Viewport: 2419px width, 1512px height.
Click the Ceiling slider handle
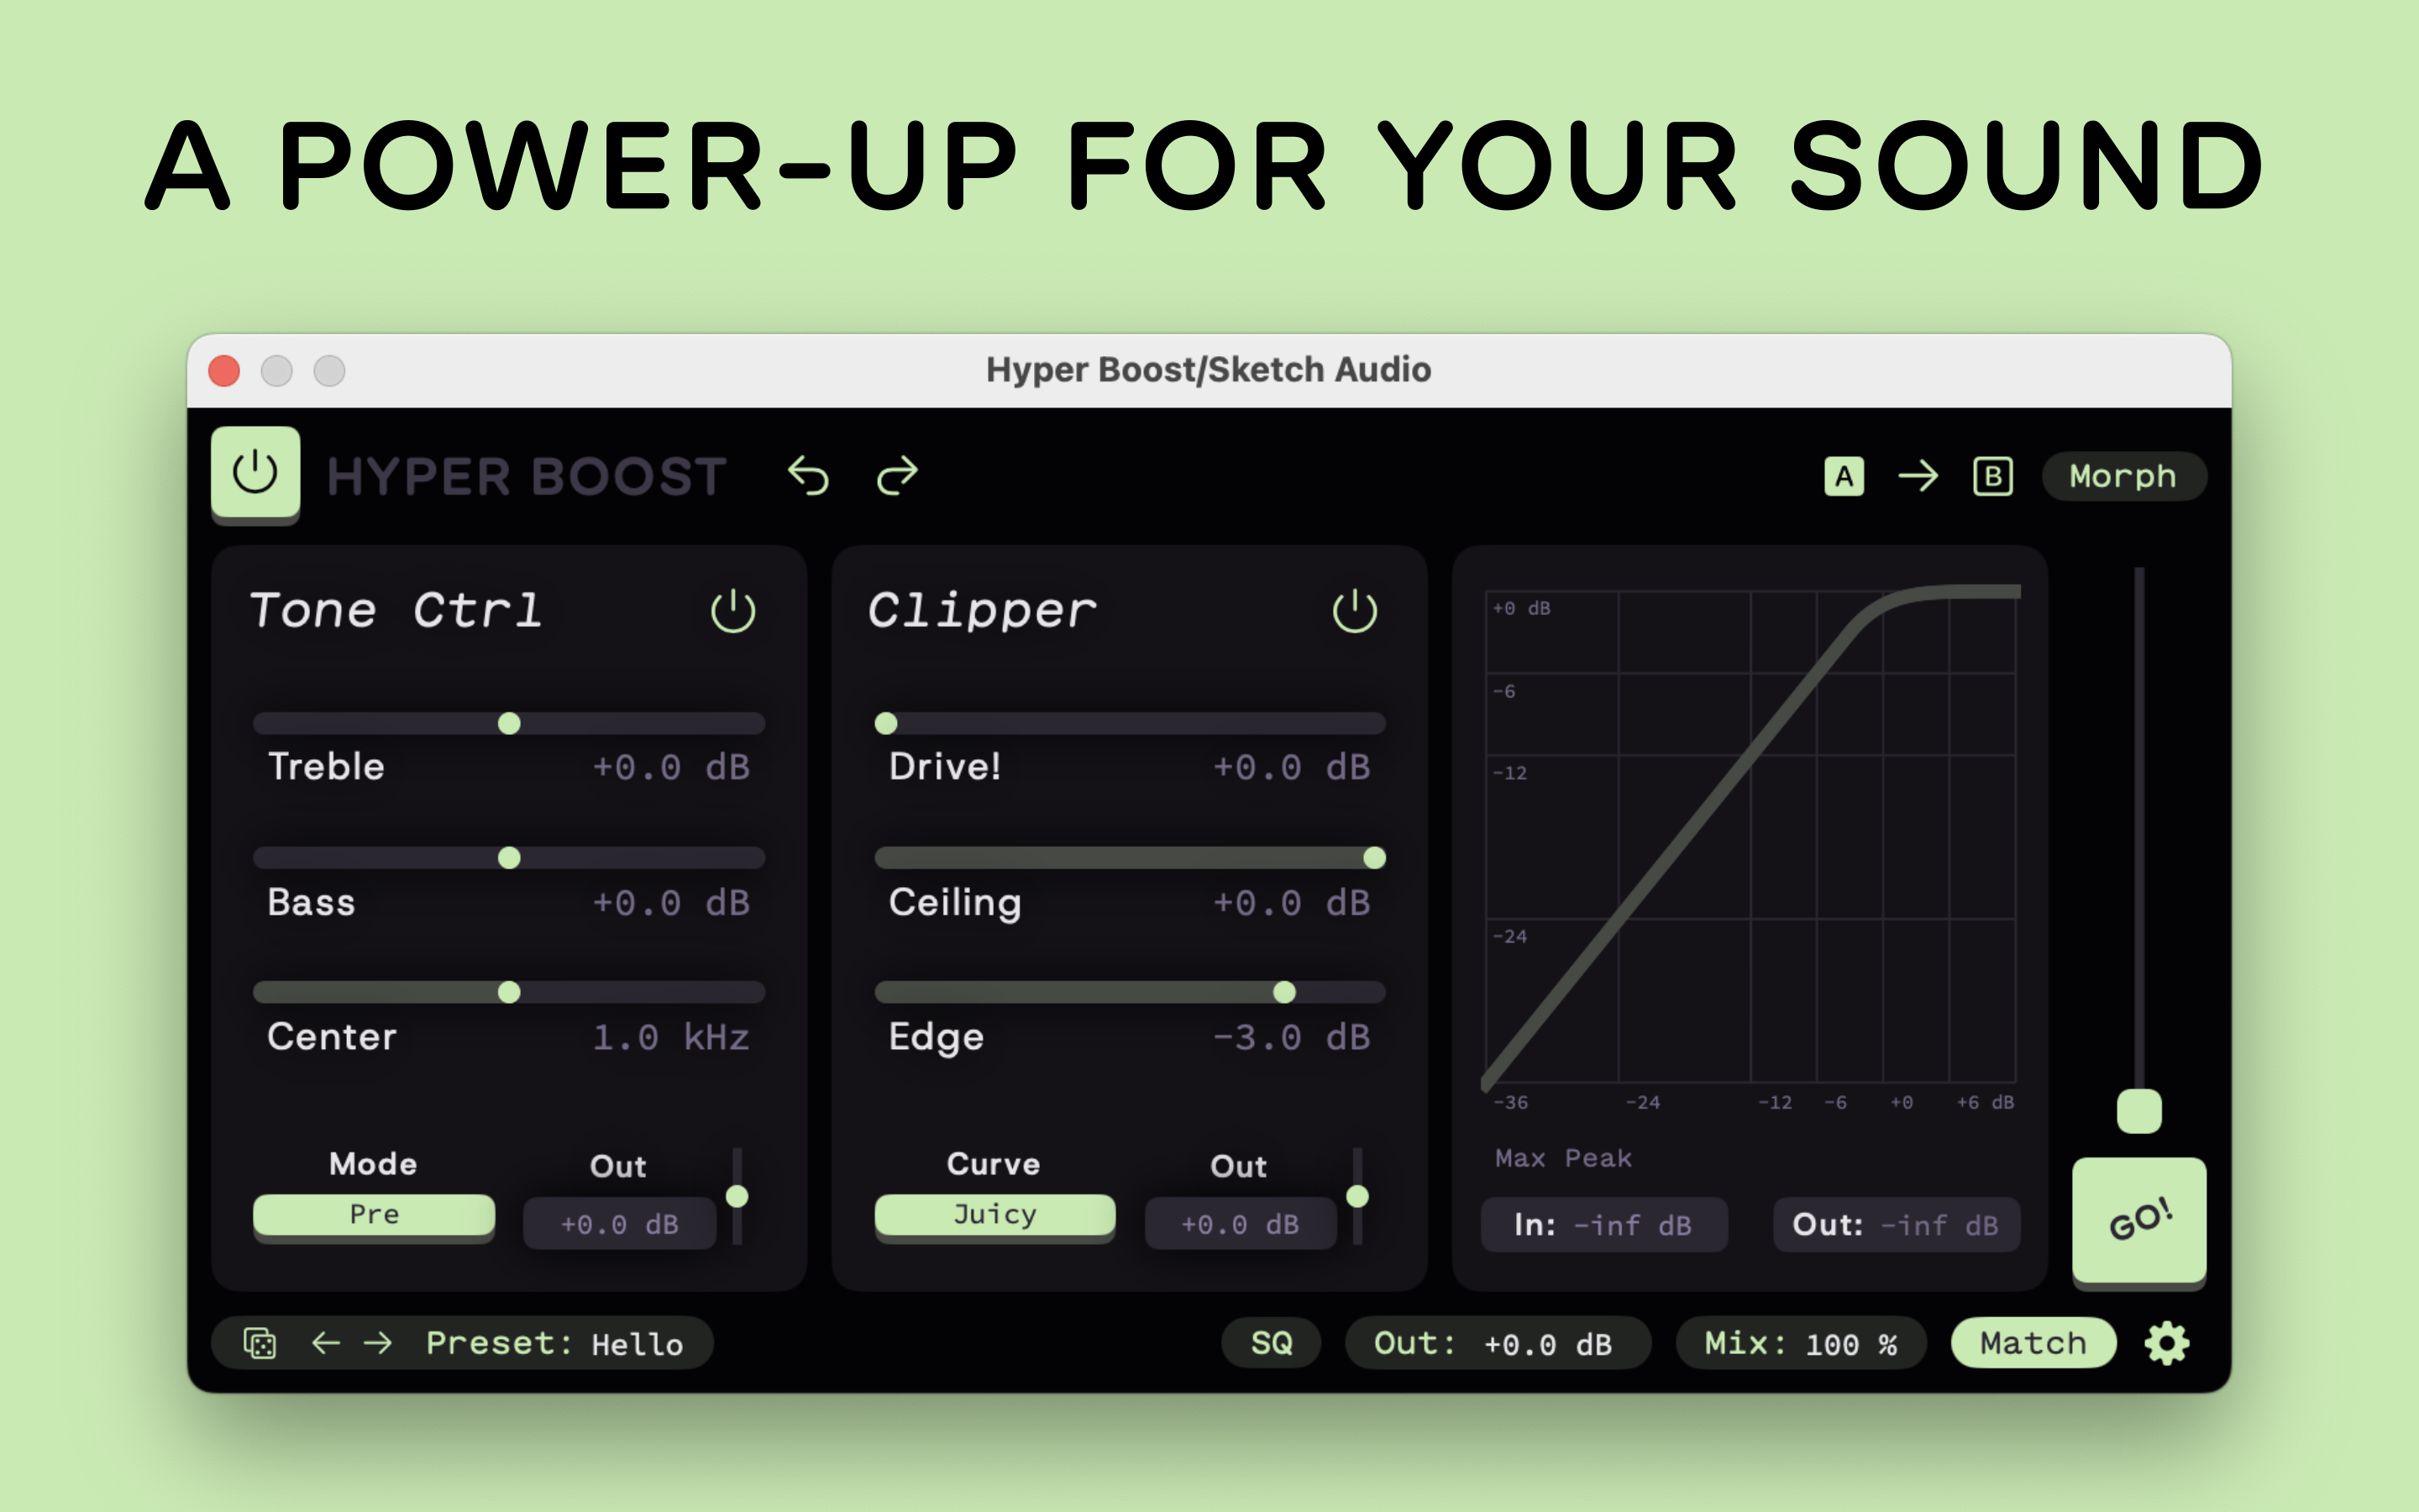click(x=1374, y=858)
